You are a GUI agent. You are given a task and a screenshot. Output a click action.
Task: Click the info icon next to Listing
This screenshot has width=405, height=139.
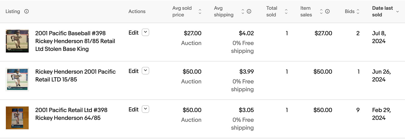(26, 11)
